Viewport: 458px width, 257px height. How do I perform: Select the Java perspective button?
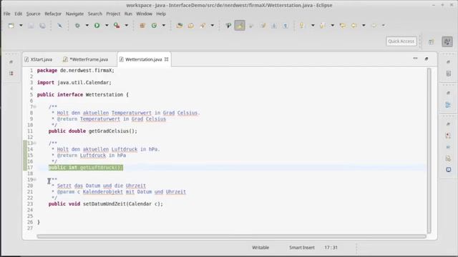click(447, 41)
